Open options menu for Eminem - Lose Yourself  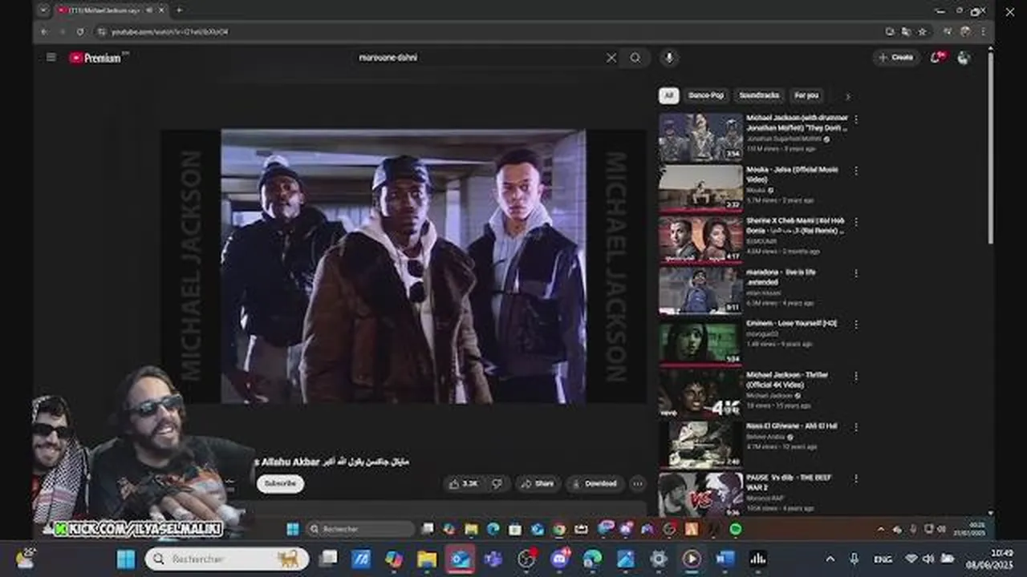856,325
